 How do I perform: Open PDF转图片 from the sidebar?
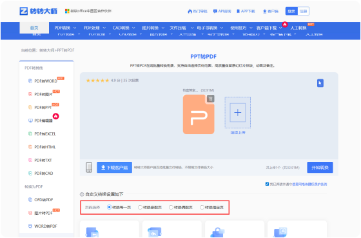43,94
